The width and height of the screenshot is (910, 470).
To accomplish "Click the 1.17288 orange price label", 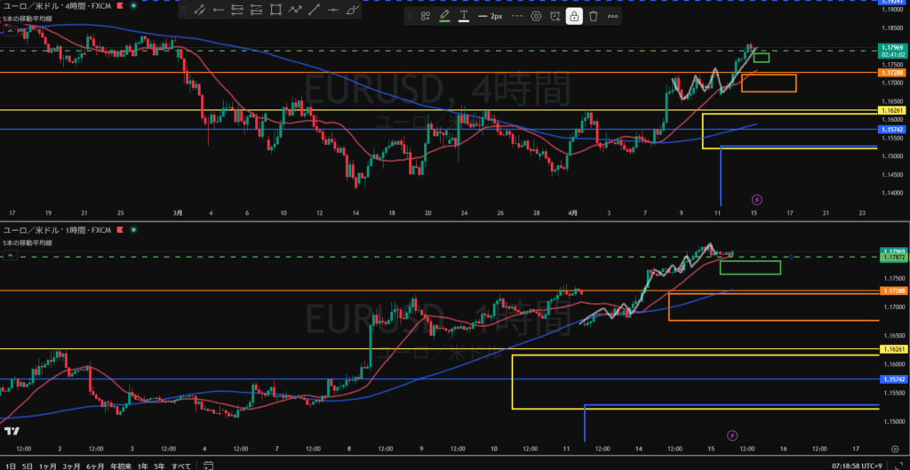I will (x=891, y=73).
